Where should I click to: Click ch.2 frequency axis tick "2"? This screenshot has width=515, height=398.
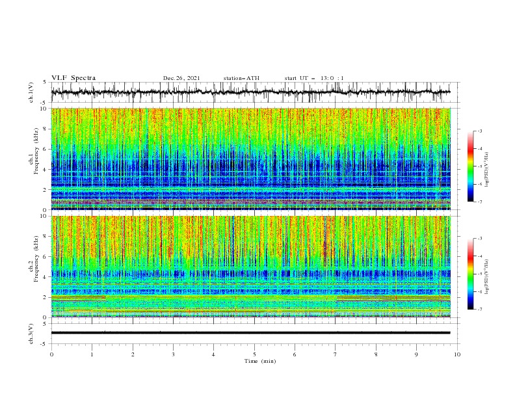tap(46, 297)
